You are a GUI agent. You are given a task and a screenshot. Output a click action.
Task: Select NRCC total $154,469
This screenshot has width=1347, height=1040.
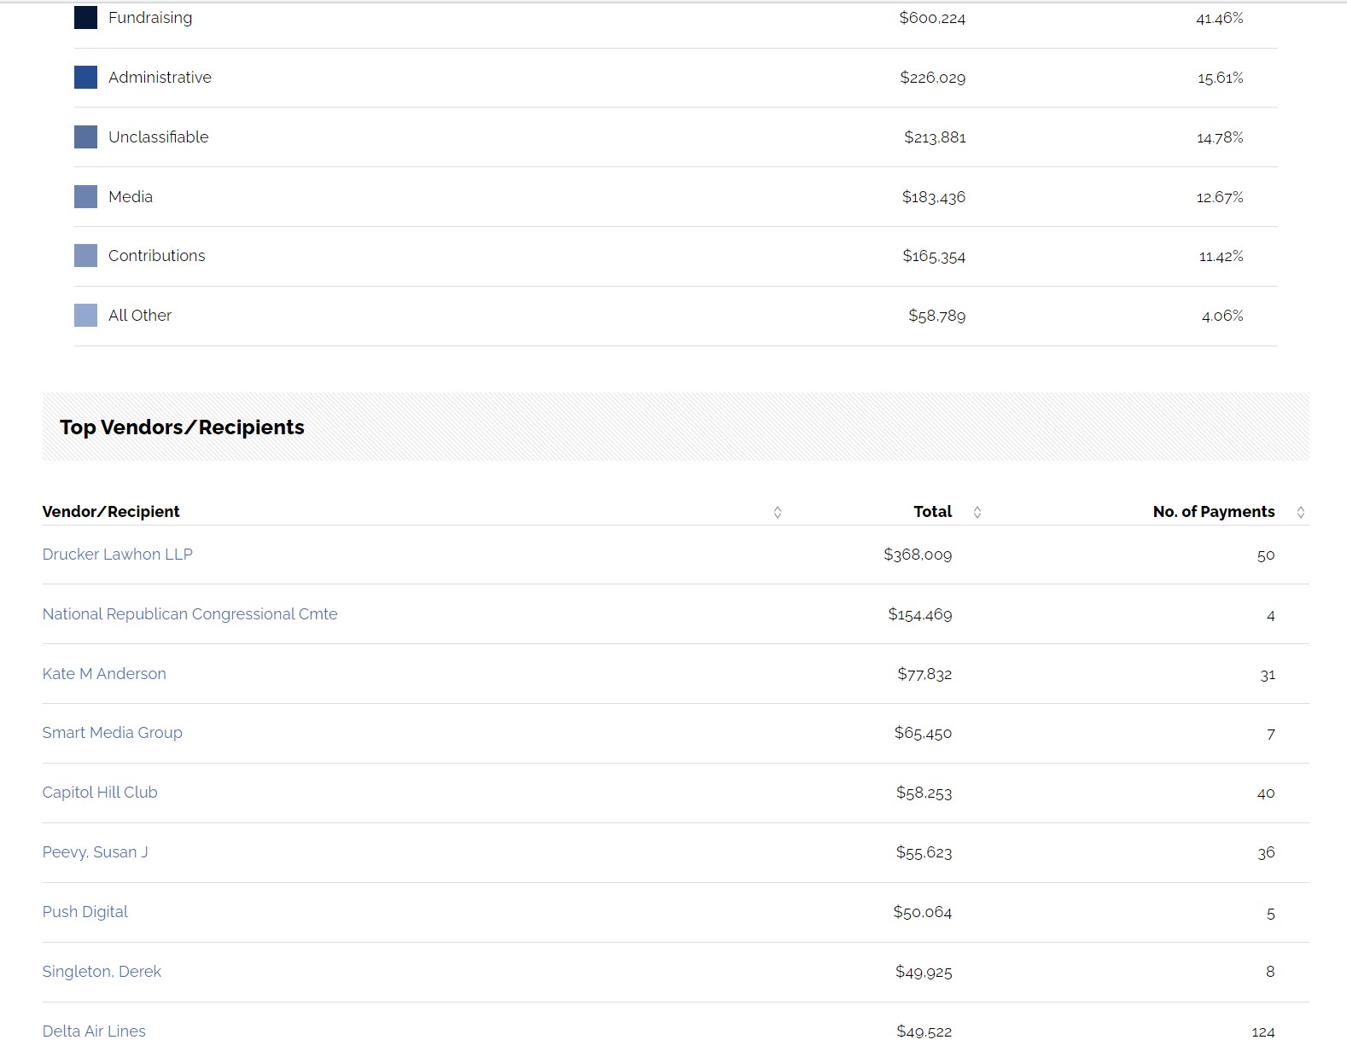tap(920, 614)
